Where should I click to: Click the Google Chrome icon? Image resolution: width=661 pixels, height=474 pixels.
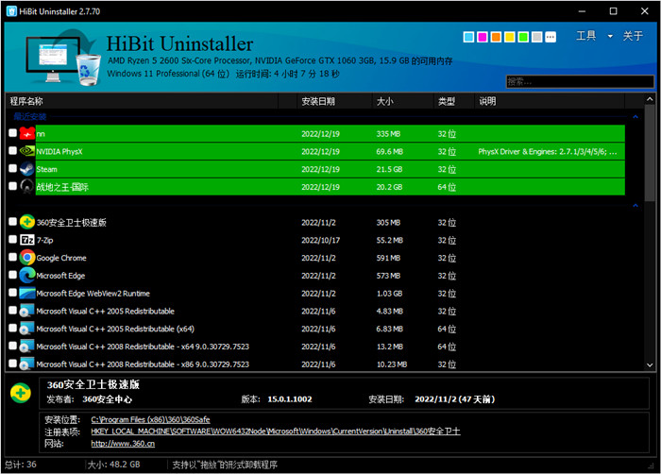click(x=27, y=257)
